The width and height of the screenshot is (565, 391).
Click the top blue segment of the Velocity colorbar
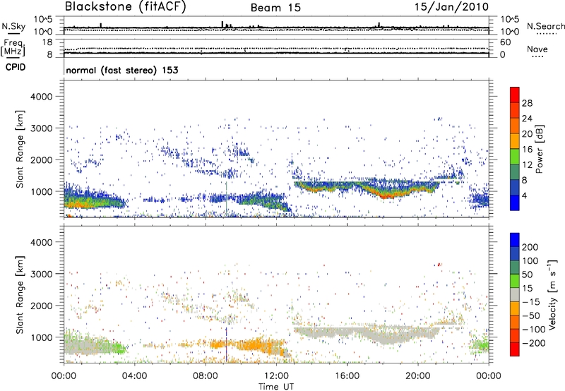coord(515,240)
